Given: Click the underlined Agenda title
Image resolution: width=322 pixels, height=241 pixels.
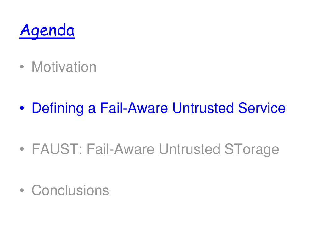Looking at the screenshot, I should click(x=47, y=31).
